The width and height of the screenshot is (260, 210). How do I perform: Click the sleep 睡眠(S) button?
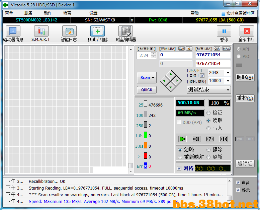click(245, 77)
